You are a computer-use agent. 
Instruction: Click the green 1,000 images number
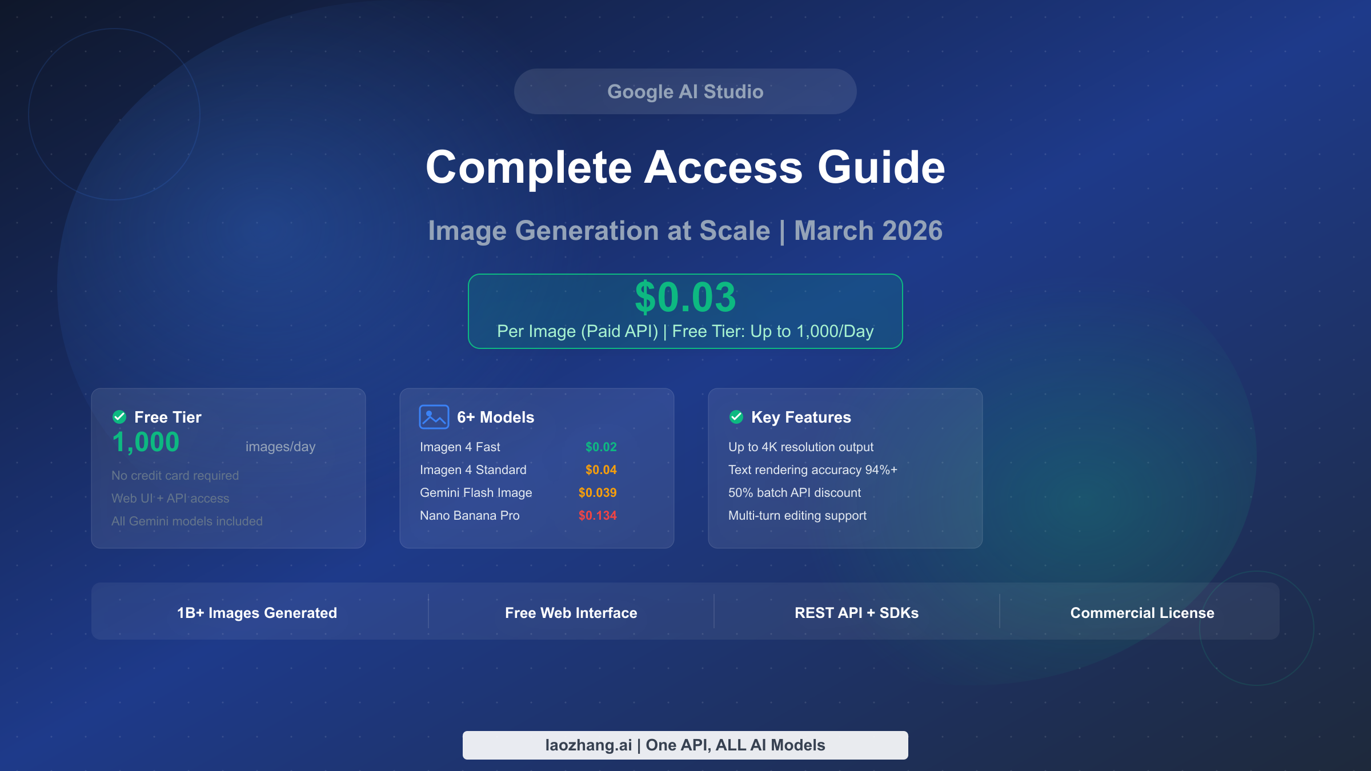coord(146,442)
